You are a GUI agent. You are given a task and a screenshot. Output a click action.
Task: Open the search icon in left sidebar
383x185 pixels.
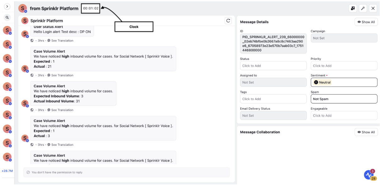7,18
